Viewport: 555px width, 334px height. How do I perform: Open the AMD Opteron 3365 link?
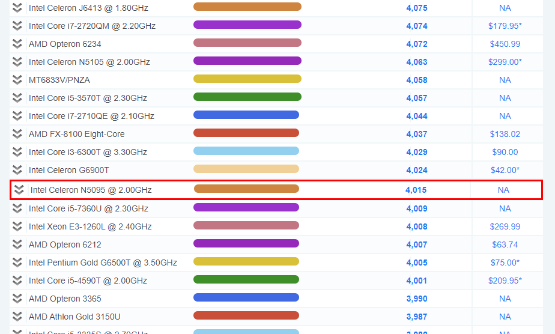pyautogui.click(x=65, y=299)
